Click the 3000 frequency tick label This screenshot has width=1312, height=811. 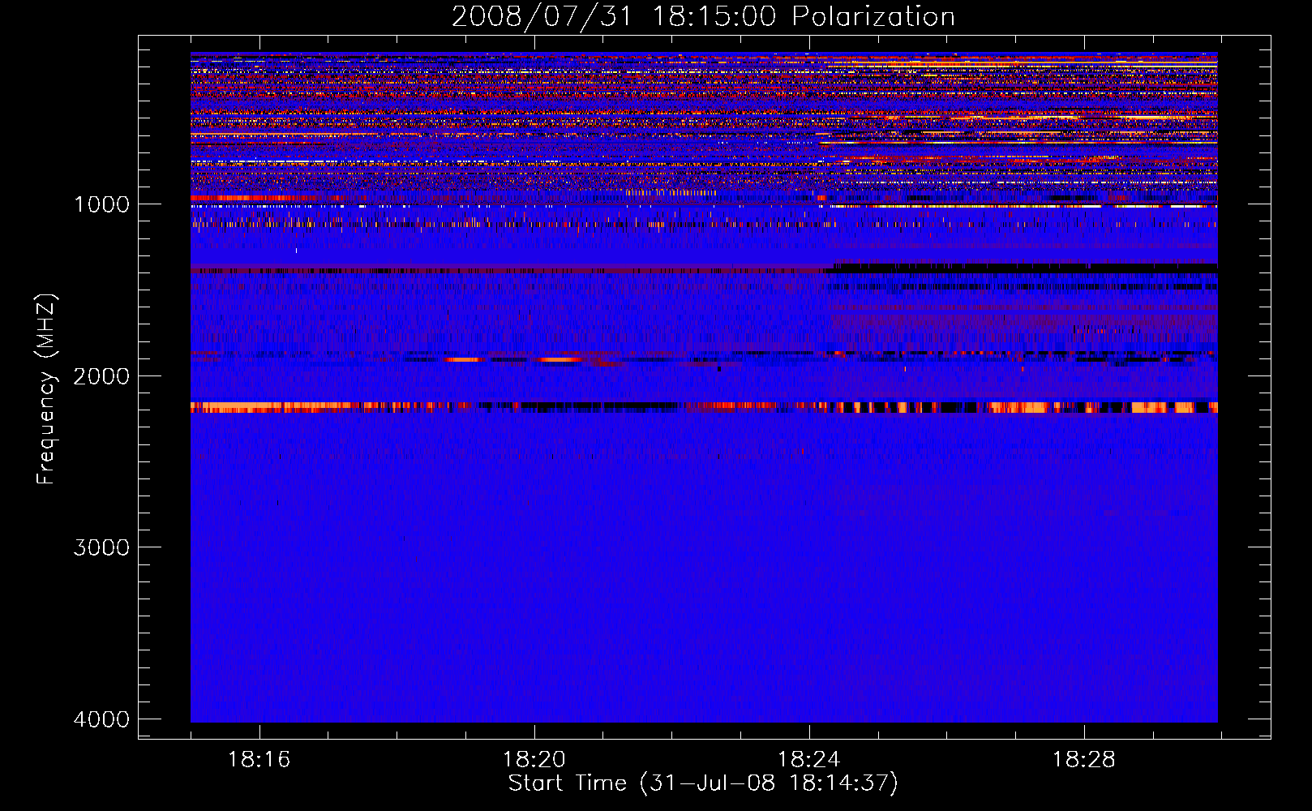[x=101, y=547]
